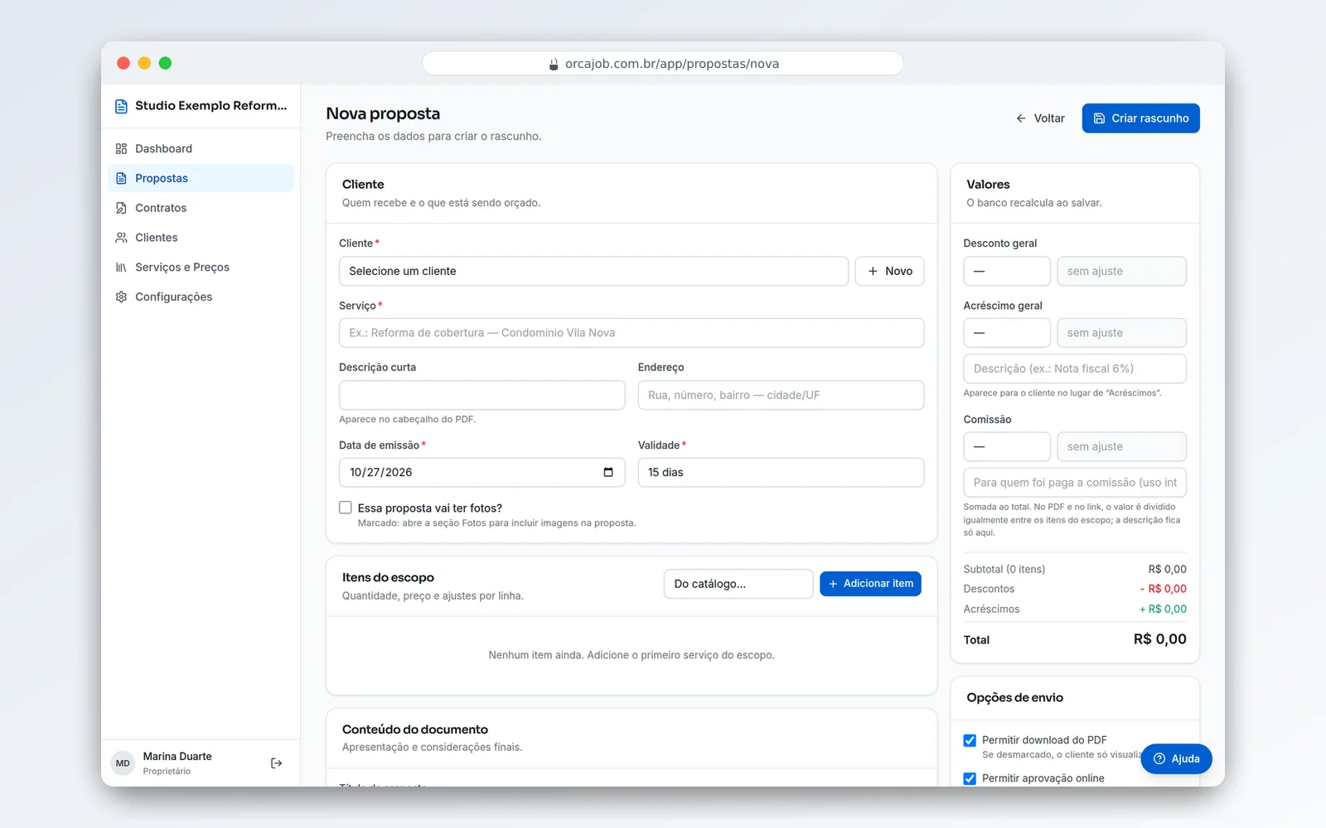
Task: Open the Desconto geral type selector
Action: point(1007,272)
